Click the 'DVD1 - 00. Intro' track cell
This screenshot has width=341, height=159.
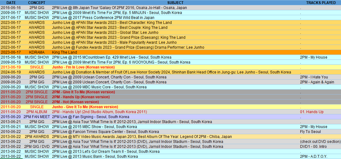(x=320, y=147)
